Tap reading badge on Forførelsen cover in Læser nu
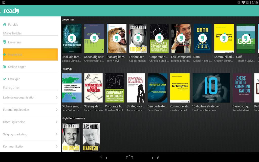This screenshot has width=259, height=162. point(138,38)
